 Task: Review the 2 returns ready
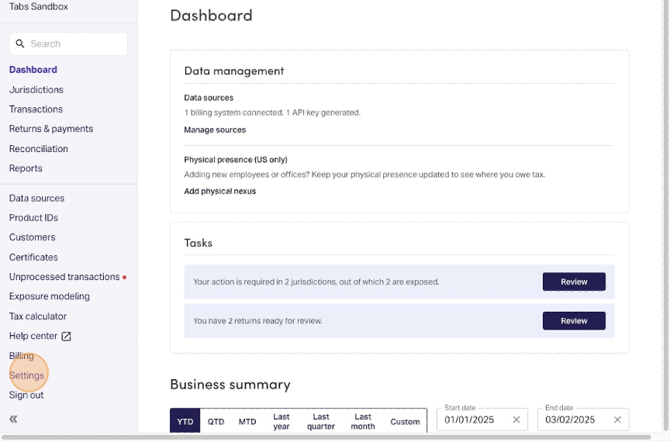click(574, 320)
